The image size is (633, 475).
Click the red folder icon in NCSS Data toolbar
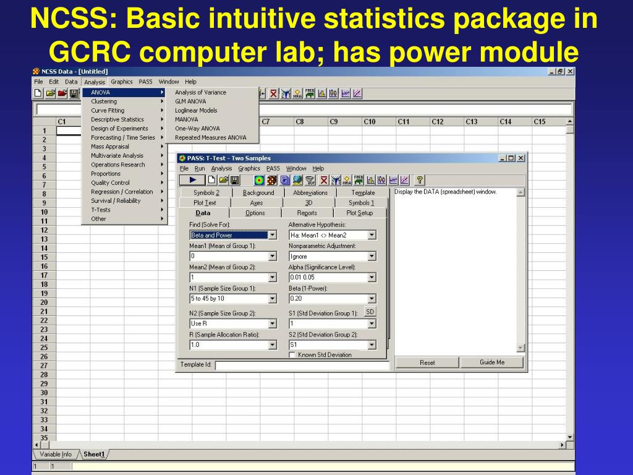(62, 93)
